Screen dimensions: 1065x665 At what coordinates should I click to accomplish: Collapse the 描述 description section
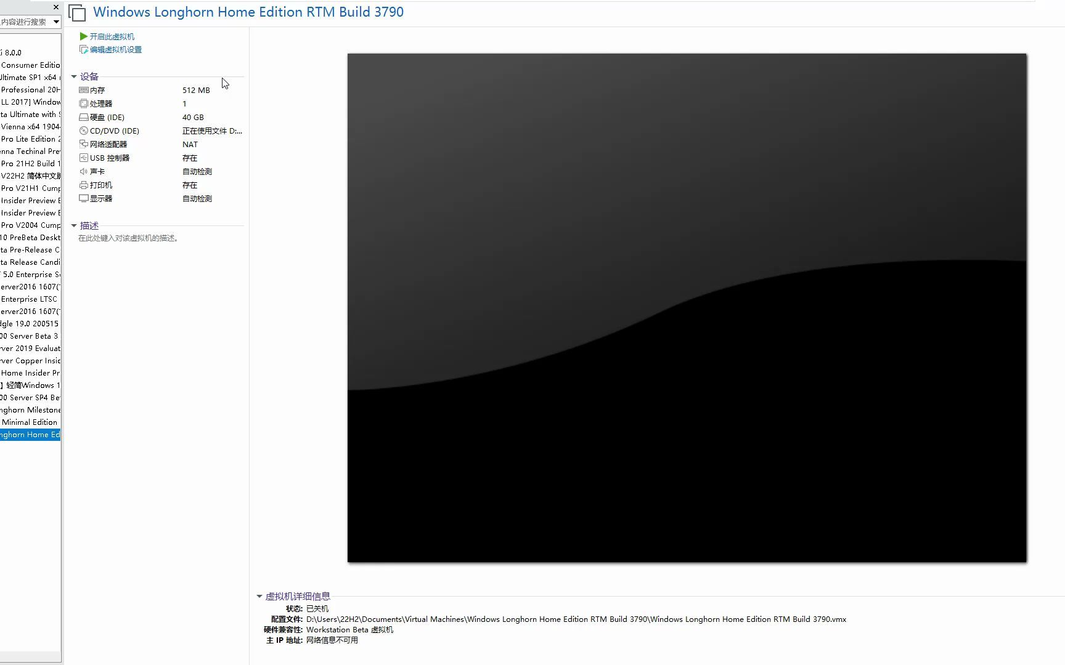pos(74,225)
